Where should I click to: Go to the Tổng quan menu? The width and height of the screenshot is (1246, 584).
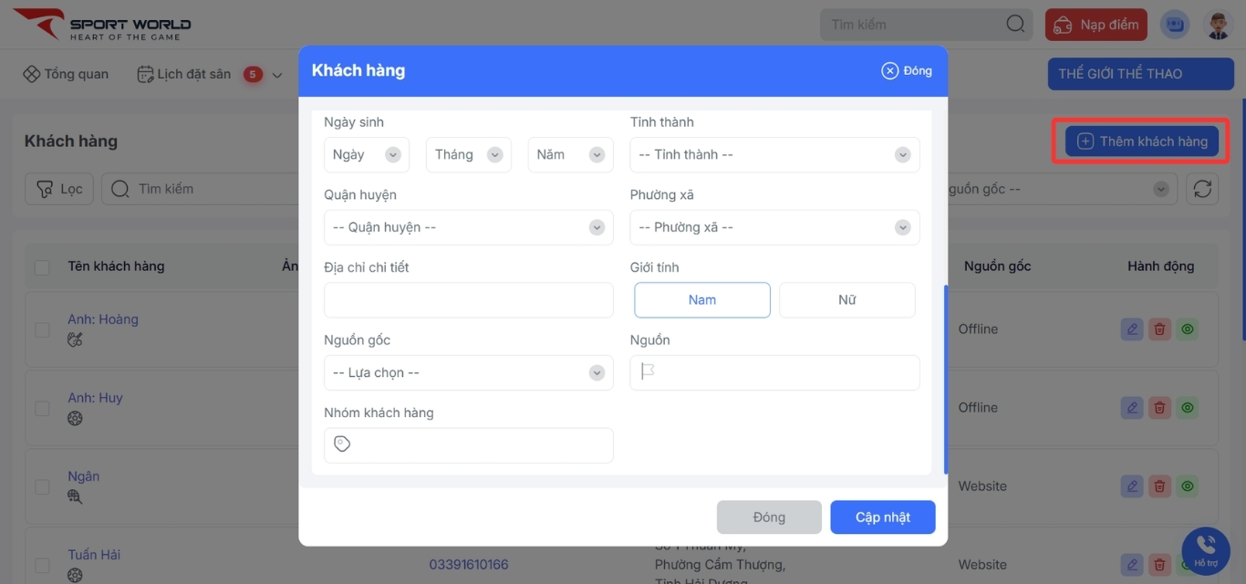tap(66, 74)
